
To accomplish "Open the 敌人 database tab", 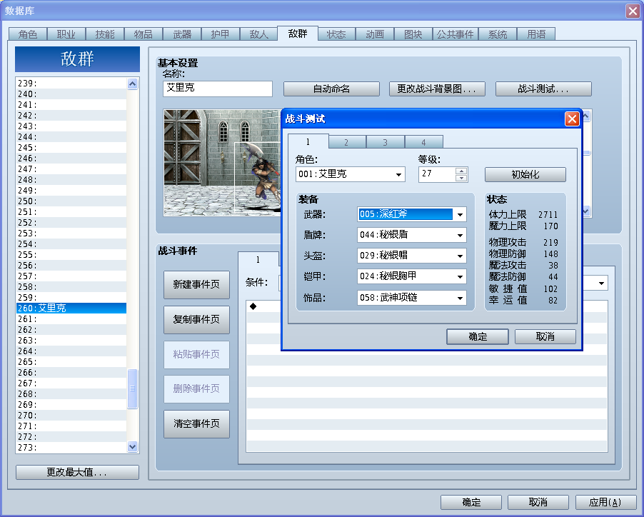I will (x=258, y=34).
